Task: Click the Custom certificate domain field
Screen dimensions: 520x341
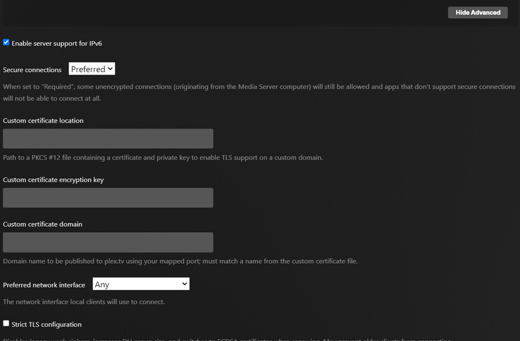Action: pos(108,242)
